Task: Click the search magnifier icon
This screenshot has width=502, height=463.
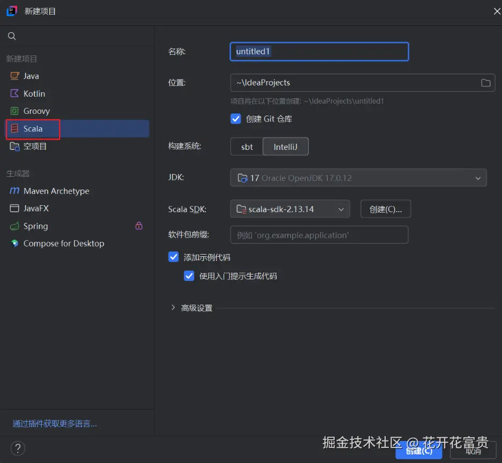Action: click(x=12, y=36)
